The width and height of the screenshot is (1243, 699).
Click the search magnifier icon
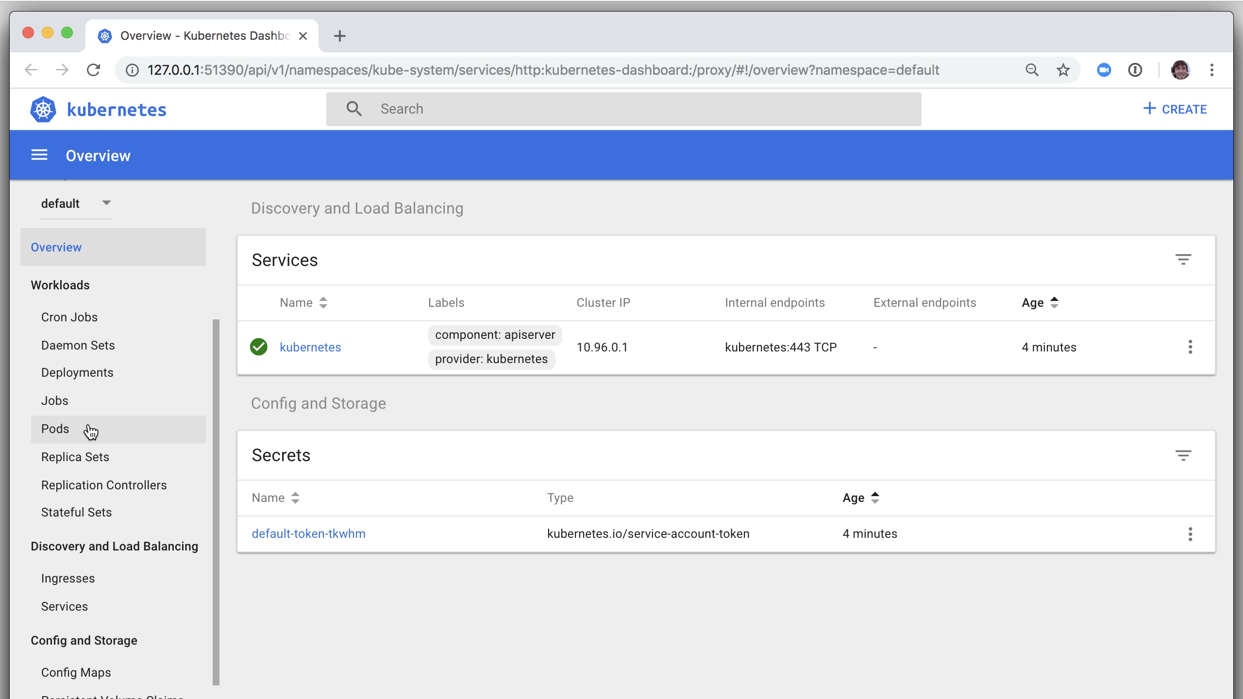click(x=354, y=109)
